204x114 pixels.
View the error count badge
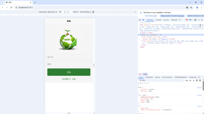[x=187, y=20]
